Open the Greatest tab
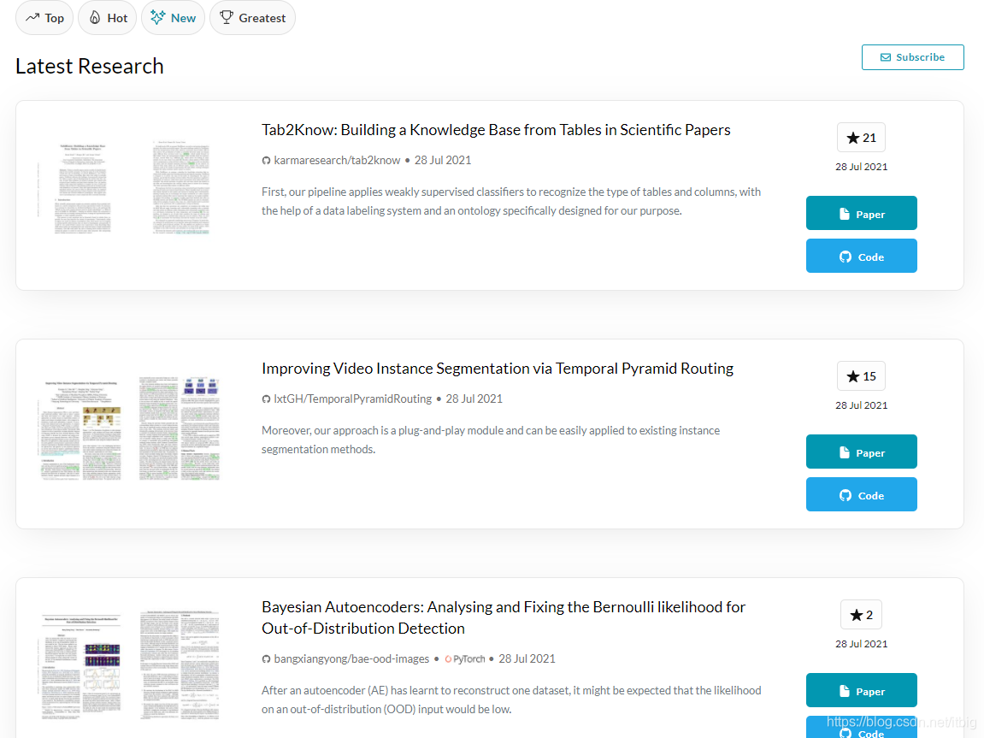This screenshot has width=984, height=738. tap(252, 18)
